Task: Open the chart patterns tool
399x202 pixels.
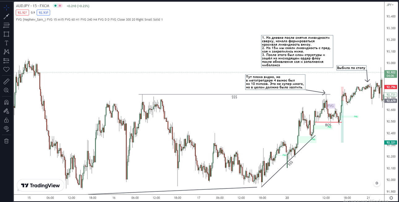Action: 6,52
